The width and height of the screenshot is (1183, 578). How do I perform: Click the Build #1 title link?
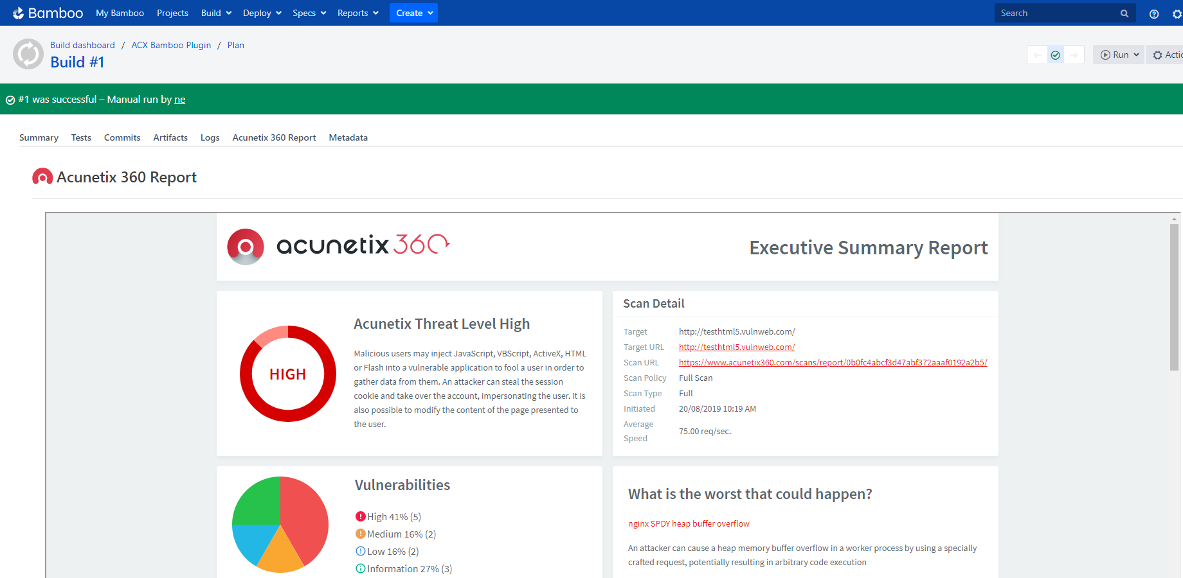click(77, 62)
